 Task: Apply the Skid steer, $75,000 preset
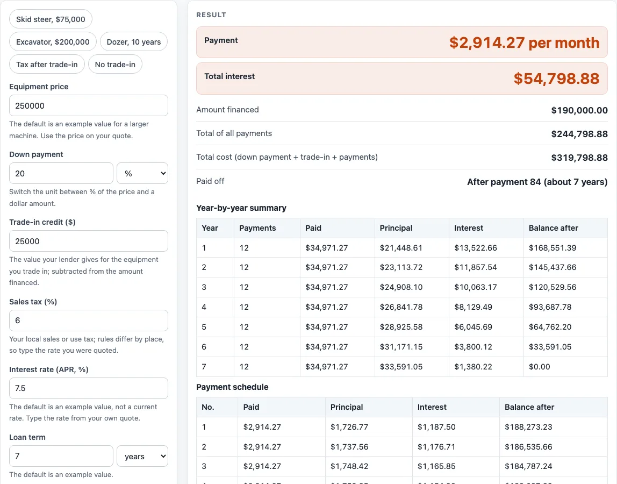click(51, 19)
